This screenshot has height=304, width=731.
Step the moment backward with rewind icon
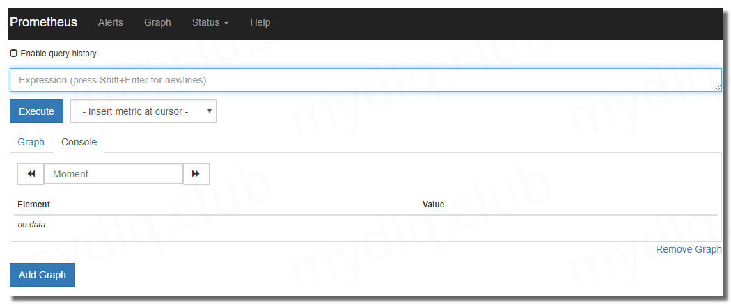point(31,174)
